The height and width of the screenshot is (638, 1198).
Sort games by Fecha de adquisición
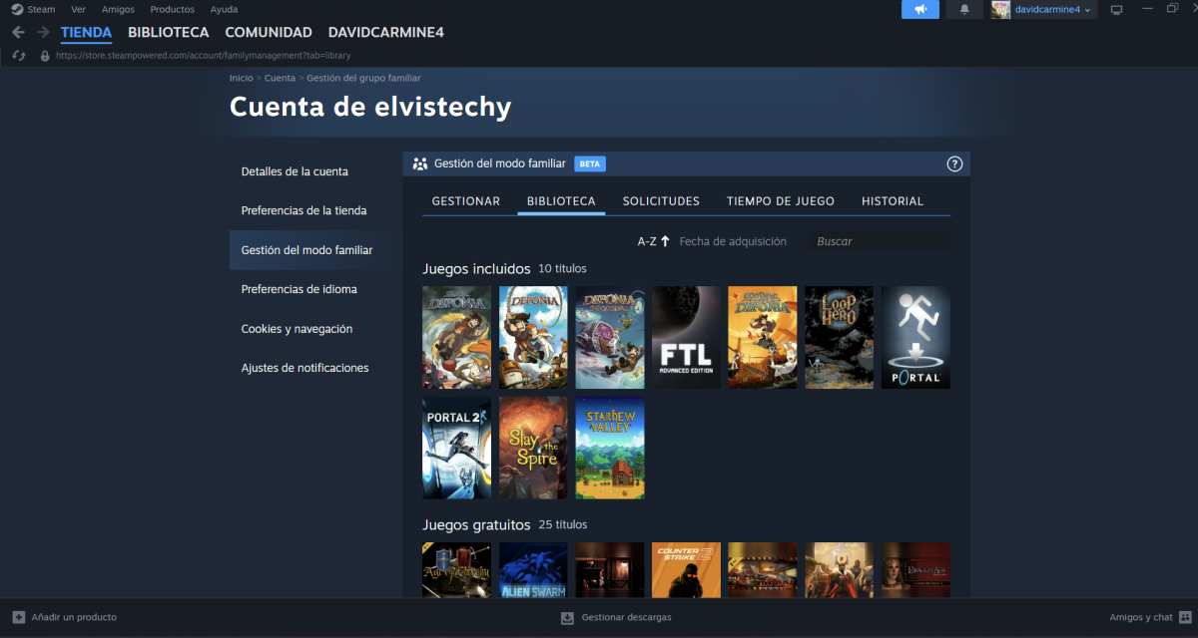tap(734, 240)
